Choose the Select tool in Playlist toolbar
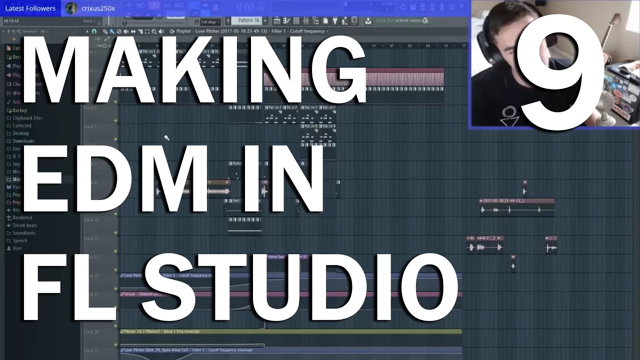Image resolution: width=640 pixels, height=360 pixels. tap(147, 31)
